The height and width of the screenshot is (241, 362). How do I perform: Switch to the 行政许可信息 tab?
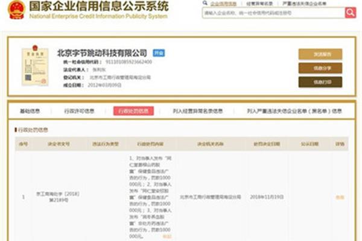click(79, 111)
